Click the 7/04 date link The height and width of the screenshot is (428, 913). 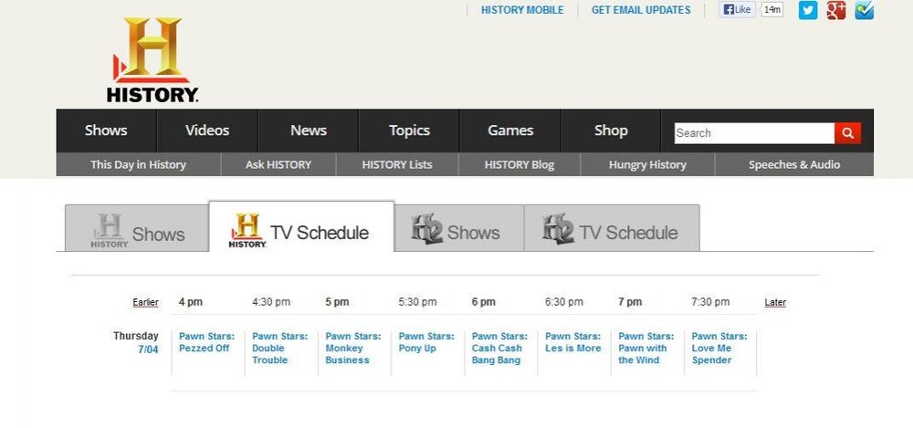(148, 350)
